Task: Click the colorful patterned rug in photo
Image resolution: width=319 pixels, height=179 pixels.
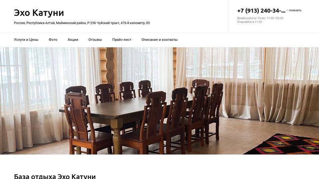Action: click(x=283, y=144)
